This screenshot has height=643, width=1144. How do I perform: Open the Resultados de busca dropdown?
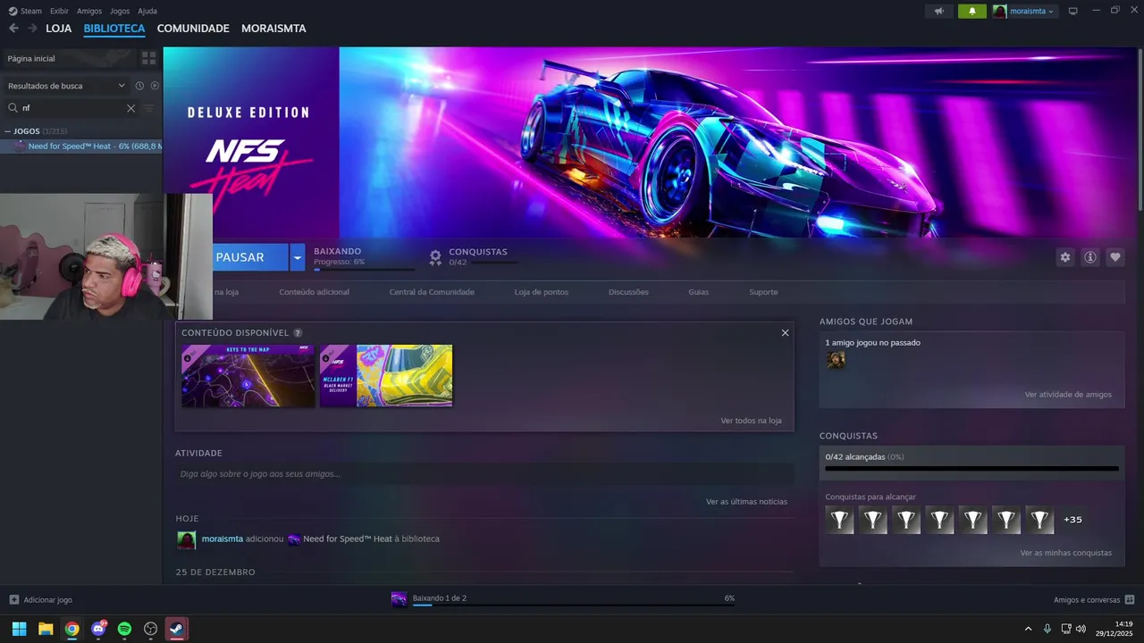66,86
